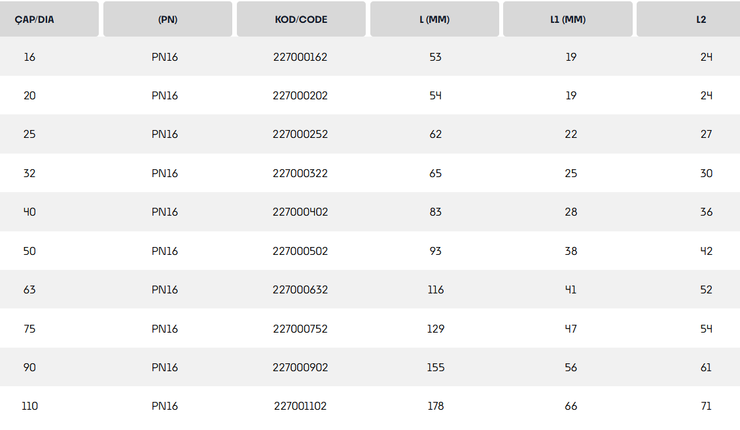This screenshot has width=740, height=430.
Task: Click product code 227000162
Action: point(300,57)
